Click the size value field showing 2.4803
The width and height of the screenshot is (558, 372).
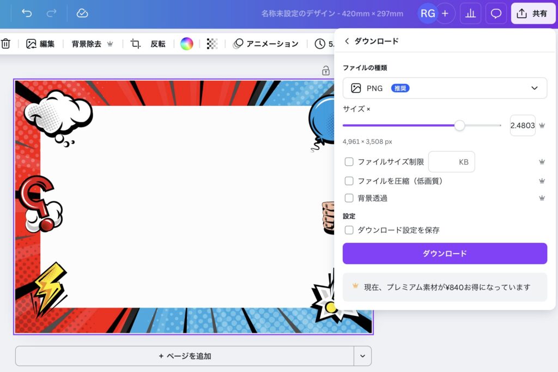click(523, 125)
